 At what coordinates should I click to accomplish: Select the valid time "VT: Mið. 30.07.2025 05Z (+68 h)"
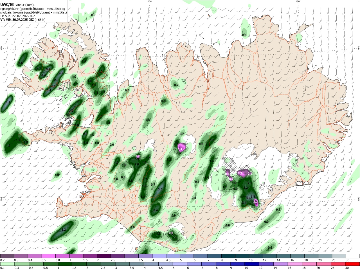23,20
